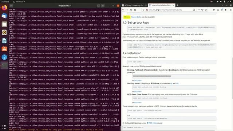
Task: Click the 'sudo apt update' code box
Action: point(171,62)
